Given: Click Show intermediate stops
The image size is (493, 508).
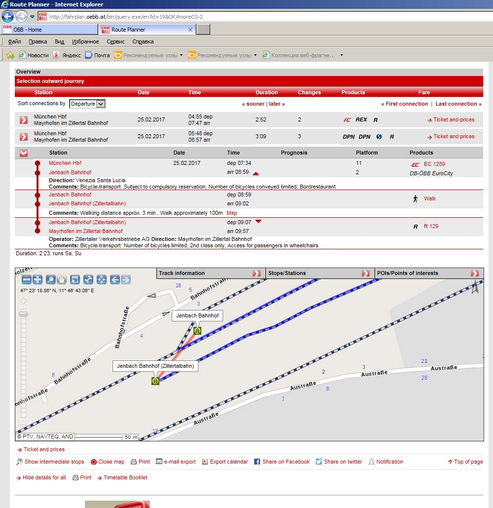Looking at the screenshot, I should coord(50,462).
